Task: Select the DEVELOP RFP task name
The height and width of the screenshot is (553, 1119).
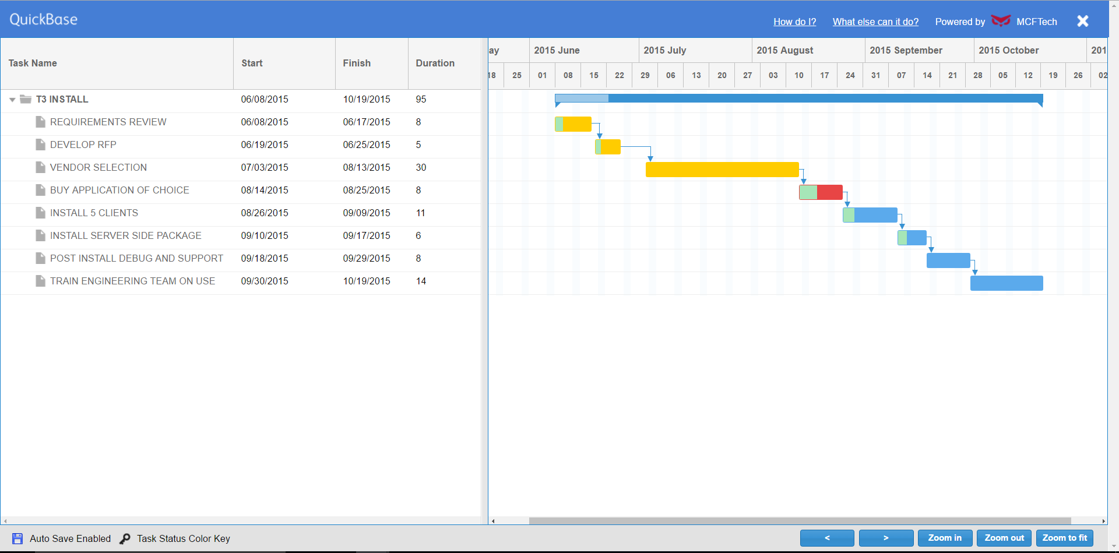Action: pyautogui.click(x=83, y=145)
